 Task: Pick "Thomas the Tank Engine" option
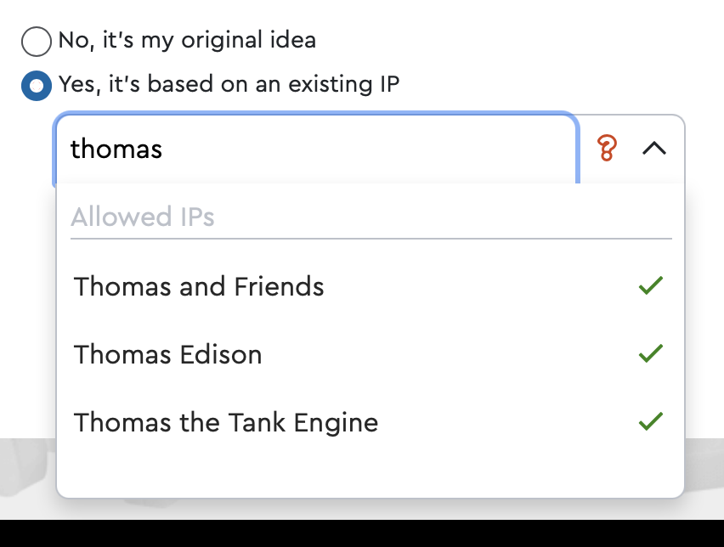pos(226,422)
